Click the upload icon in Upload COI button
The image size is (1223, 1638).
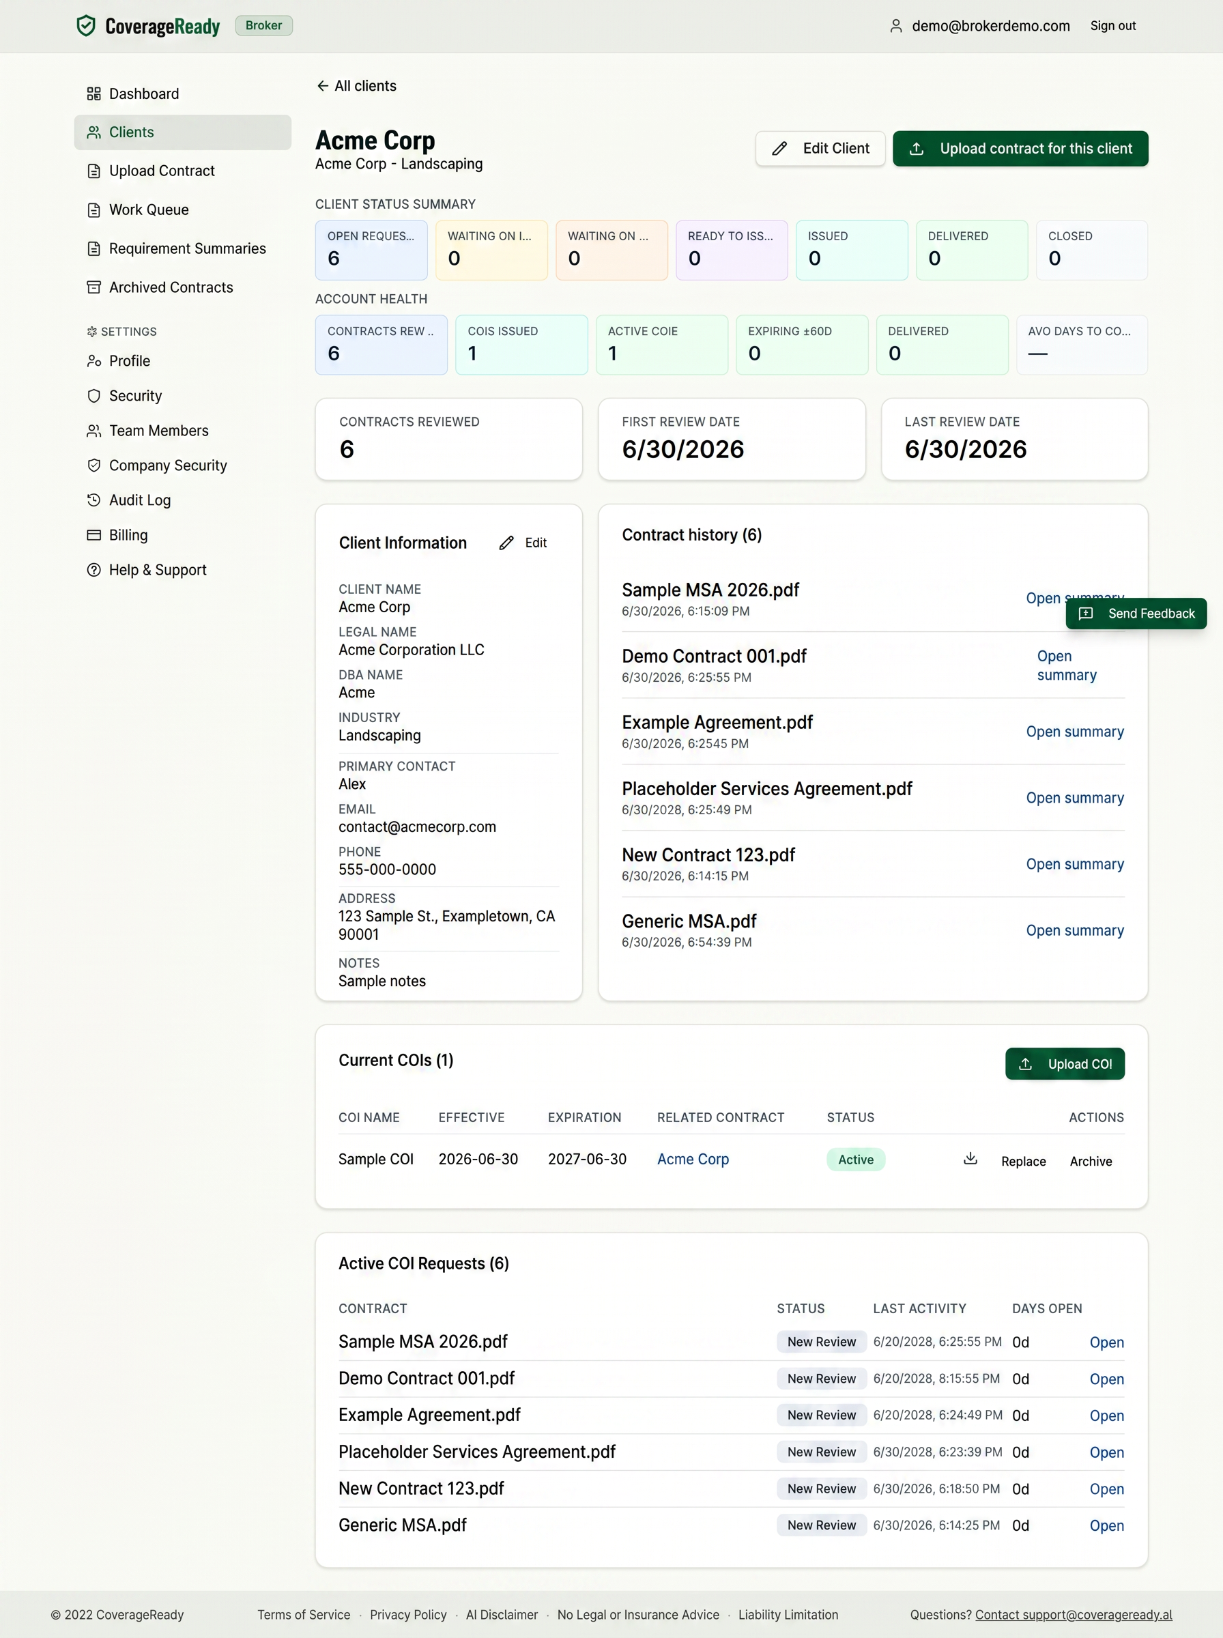[1024, 1063]
